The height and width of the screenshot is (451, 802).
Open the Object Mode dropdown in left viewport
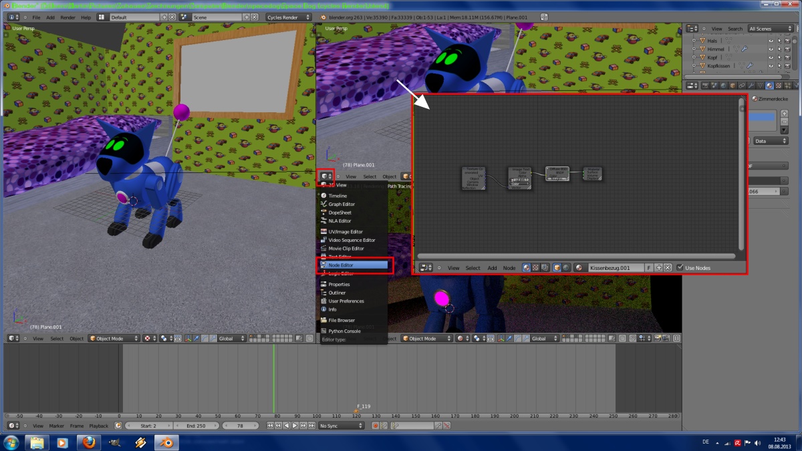(x=114, y=339)
